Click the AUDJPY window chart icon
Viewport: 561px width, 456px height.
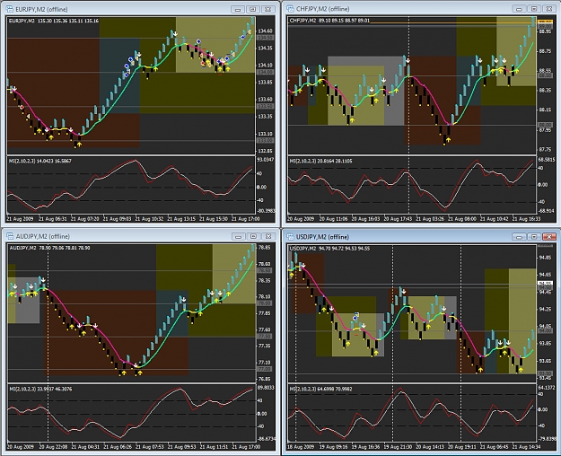pyautogui.click(x=10, y=236)
